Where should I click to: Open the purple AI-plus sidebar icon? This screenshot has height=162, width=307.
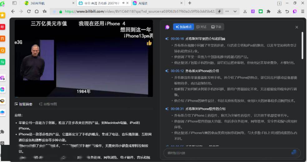click(x=2, y=78)
